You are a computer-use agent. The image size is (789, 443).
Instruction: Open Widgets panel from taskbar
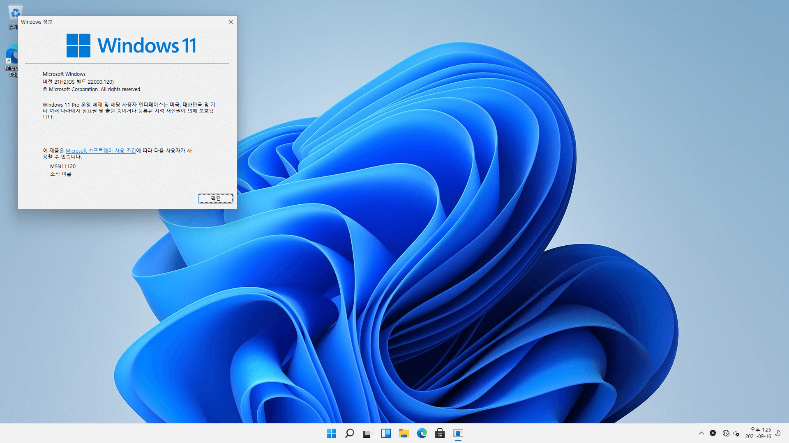coord(386,433)
